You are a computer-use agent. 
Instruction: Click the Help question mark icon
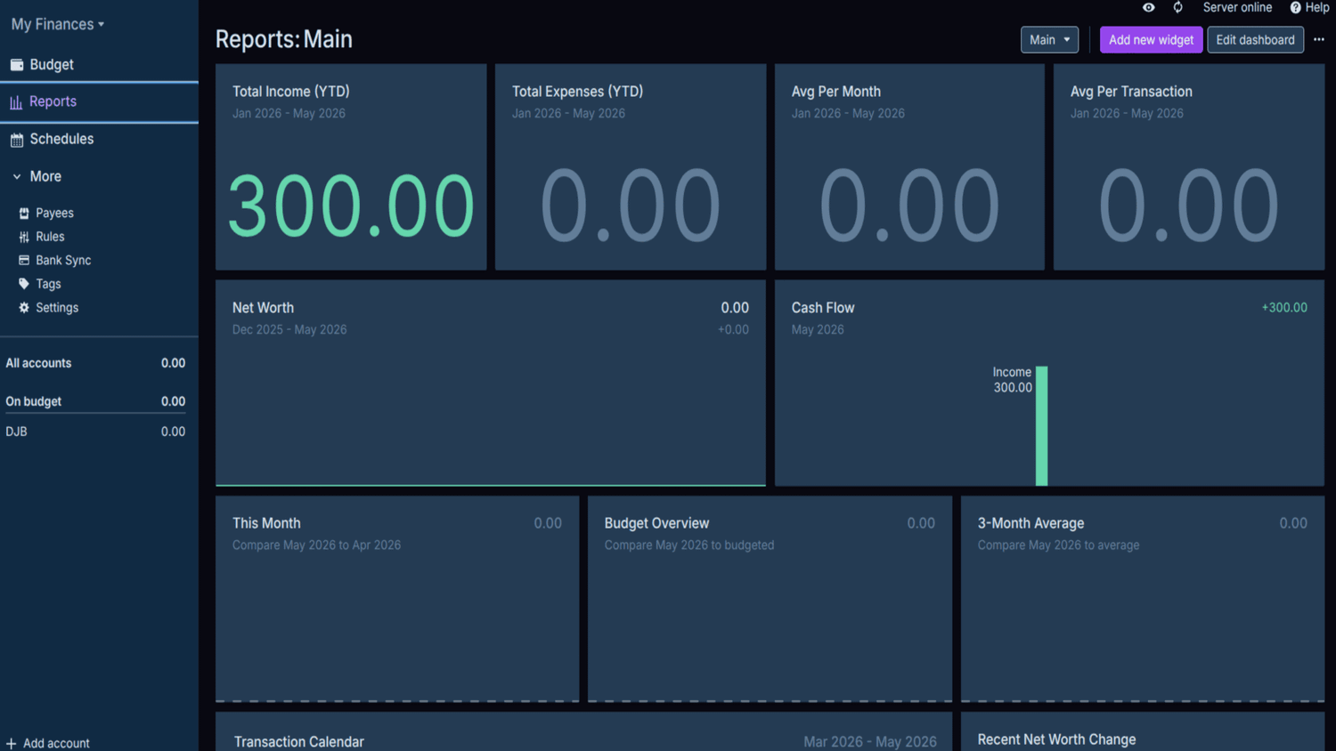tap(1296, 8)
